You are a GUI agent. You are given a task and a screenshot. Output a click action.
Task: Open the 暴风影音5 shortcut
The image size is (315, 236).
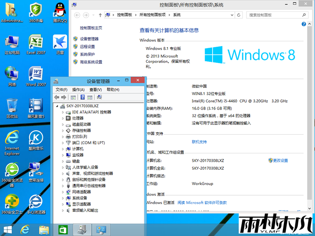[x=36, y=108]
